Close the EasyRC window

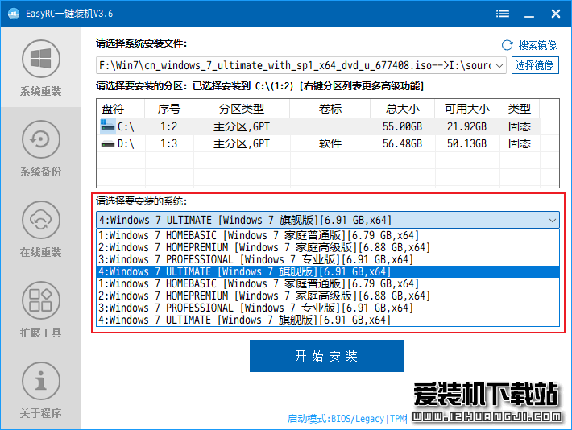[556, 14]
